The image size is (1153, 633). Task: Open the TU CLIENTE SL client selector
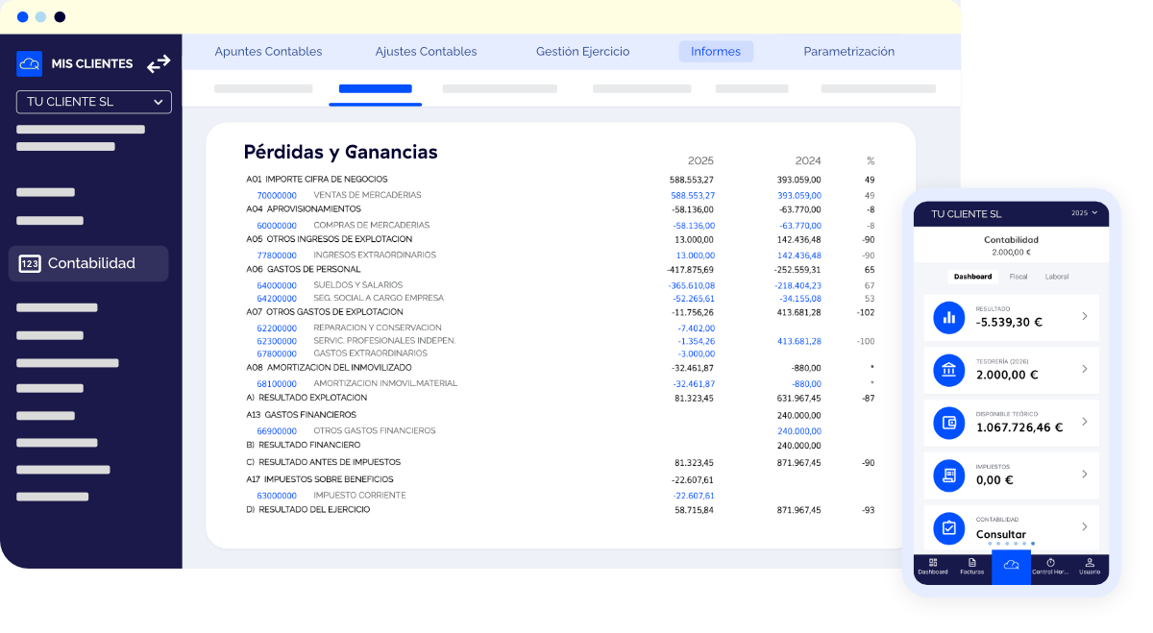point(93,102)
